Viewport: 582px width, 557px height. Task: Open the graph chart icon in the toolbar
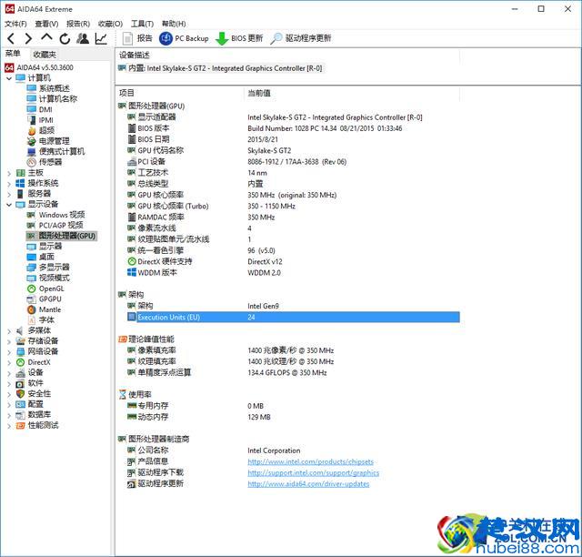tap(101, 38)
